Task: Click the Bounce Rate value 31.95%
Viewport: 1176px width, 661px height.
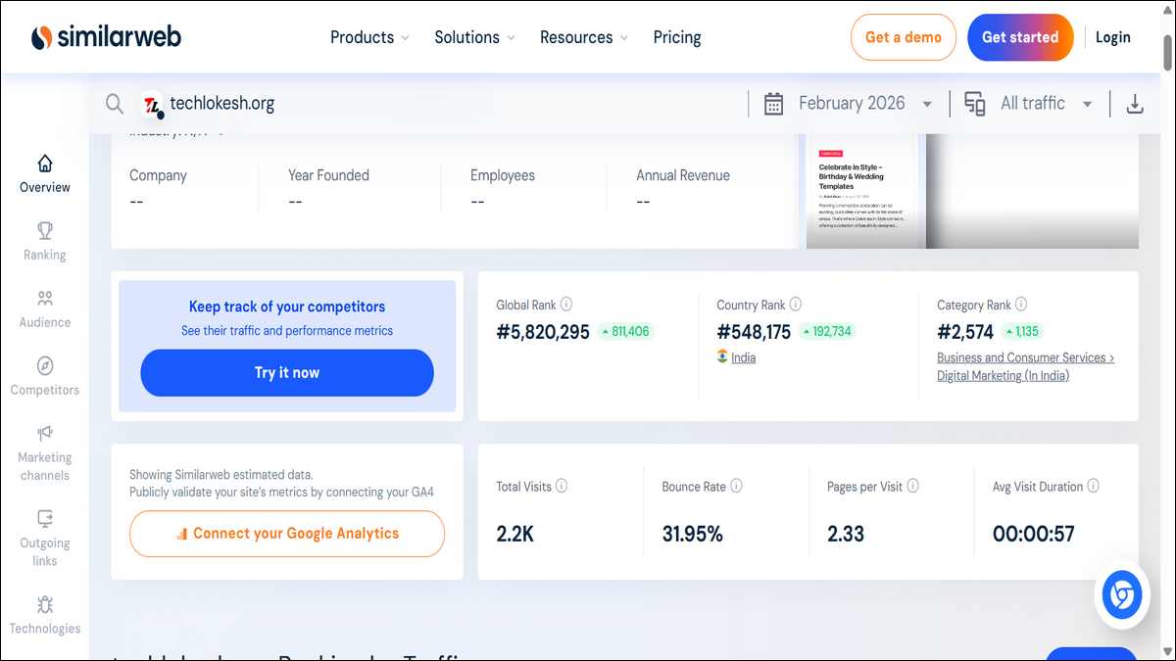Action: click(692, 534)
